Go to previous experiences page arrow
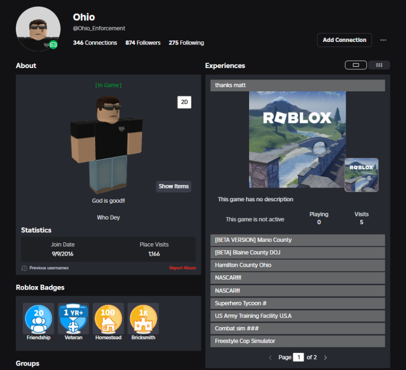 (270, 358)
